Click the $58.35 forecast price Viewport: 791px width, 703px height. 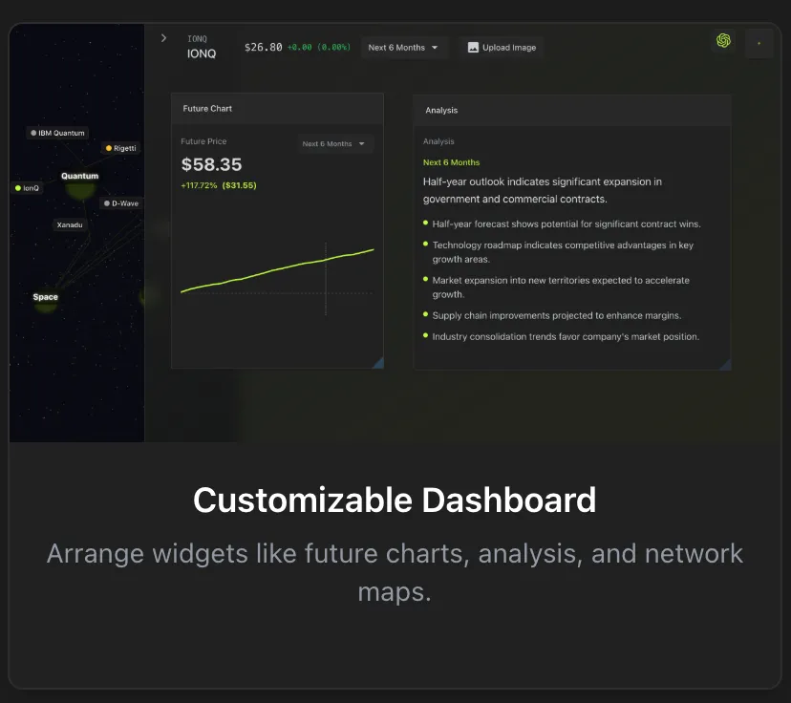[x=211, y=164]
